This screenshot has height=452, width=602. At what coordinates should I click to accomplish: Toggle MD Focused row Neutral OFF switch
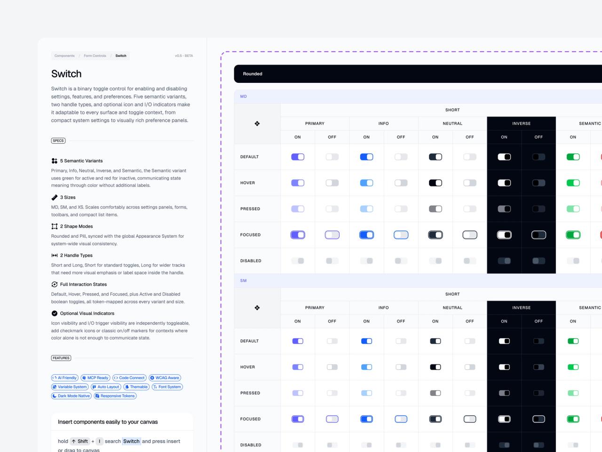[x=470, y=235]
